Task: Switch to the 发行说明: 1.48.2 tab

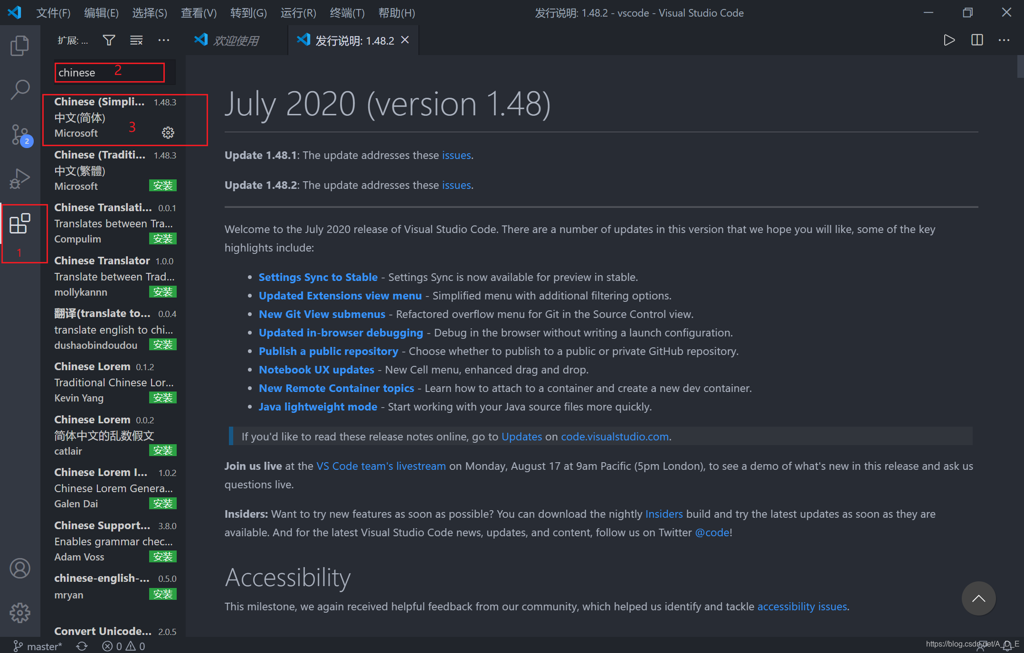Action: pos(353,40)
